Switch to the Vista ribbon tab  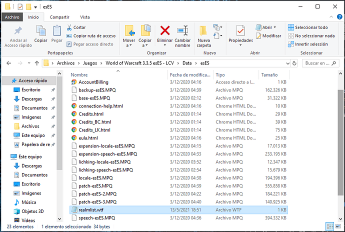pyautogui.click(x=85, y=17)
